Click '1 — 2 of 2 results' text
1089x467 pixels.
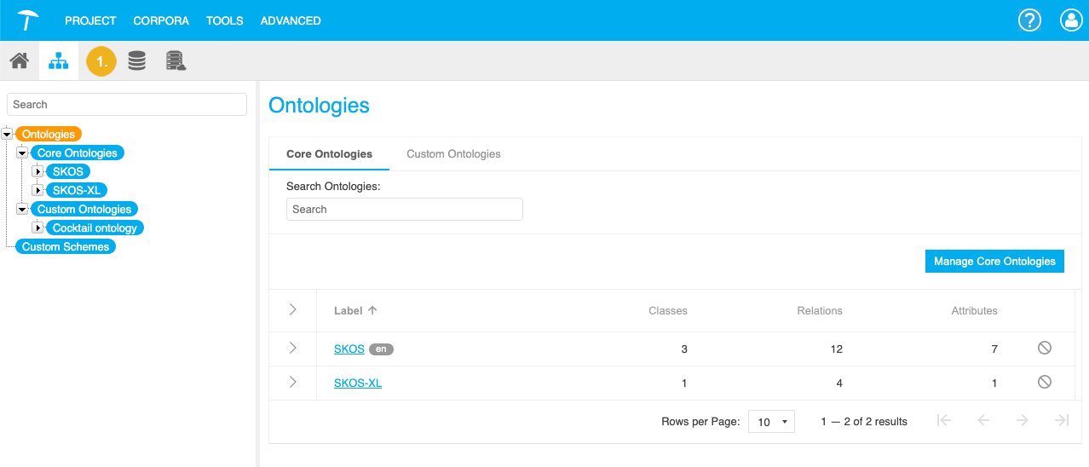pyautogui.click(x=864, y=422)
